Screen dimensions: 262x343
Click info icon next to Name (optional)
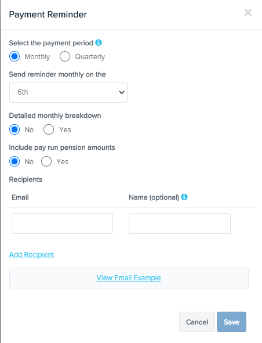pyautogui.click(x=184, y=197)
